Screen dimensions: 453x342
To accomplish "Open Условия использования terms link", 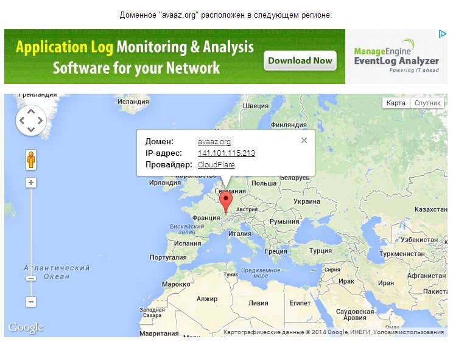I will [x=409, y=332].
